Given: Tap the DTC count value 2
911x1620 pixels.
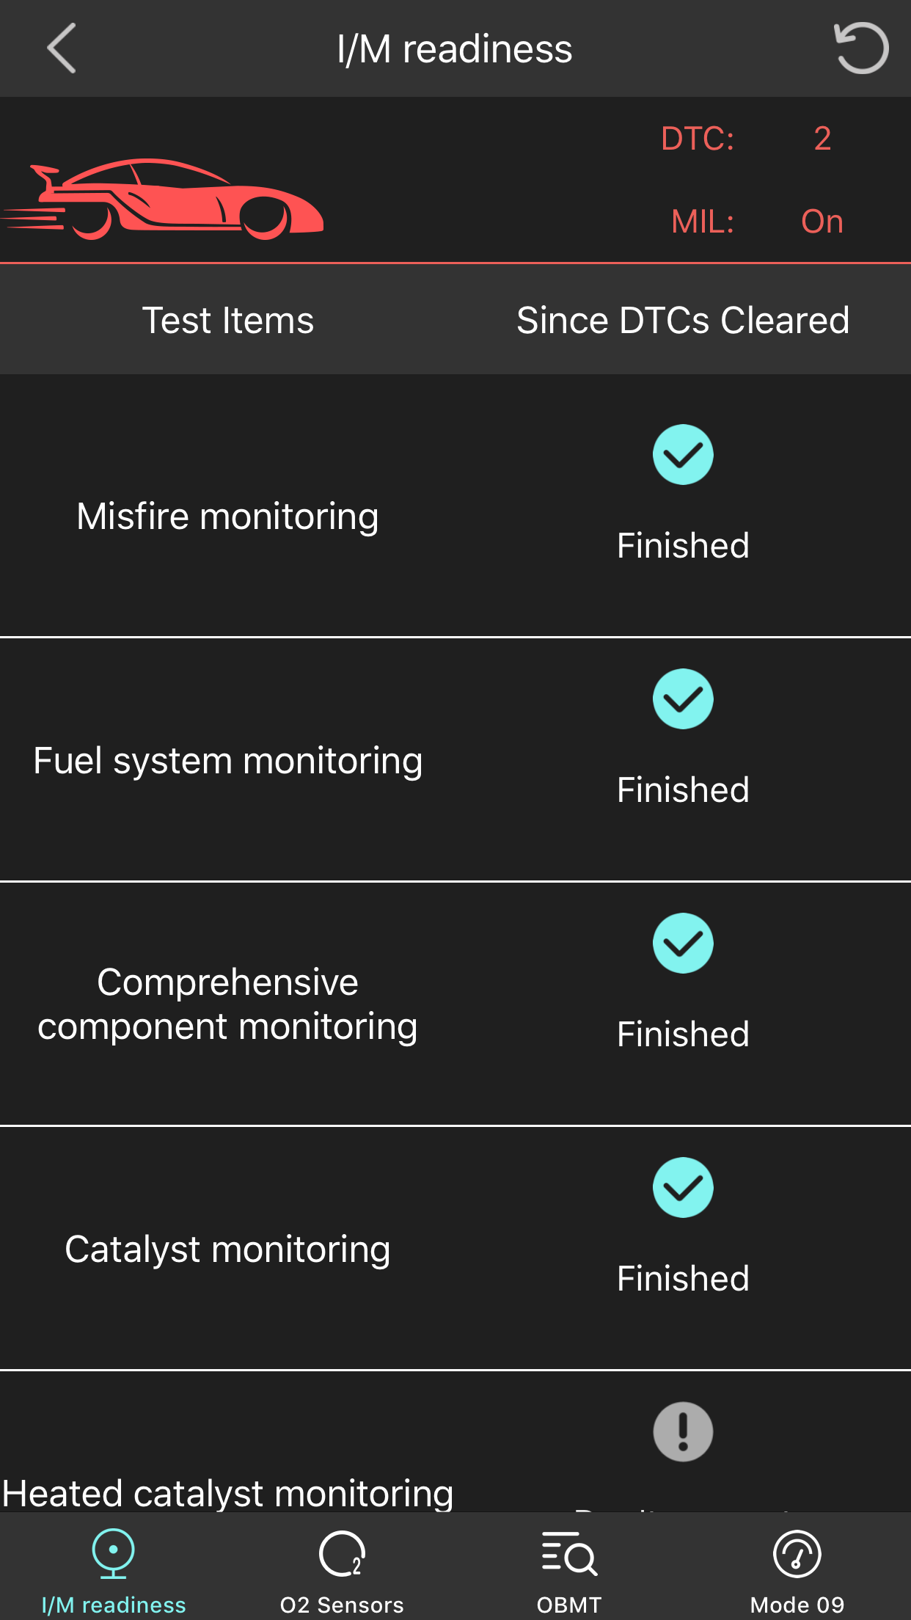Looking at the screenshot, I should [822, 139].
